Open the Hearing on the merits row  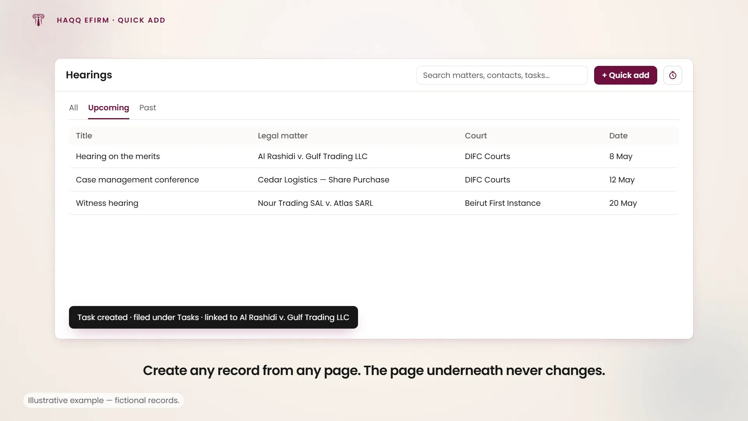pyautogui.click(x=374, y=156)
